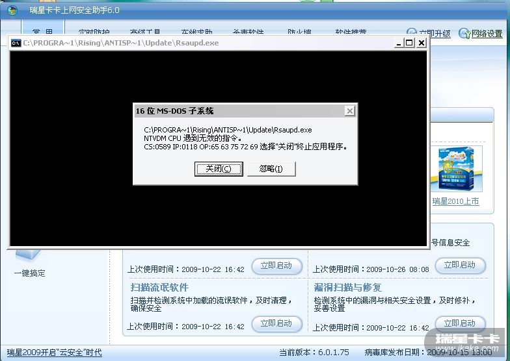
Task: Click the globe icon beside 网络设置
Action: tap(464, 33)
